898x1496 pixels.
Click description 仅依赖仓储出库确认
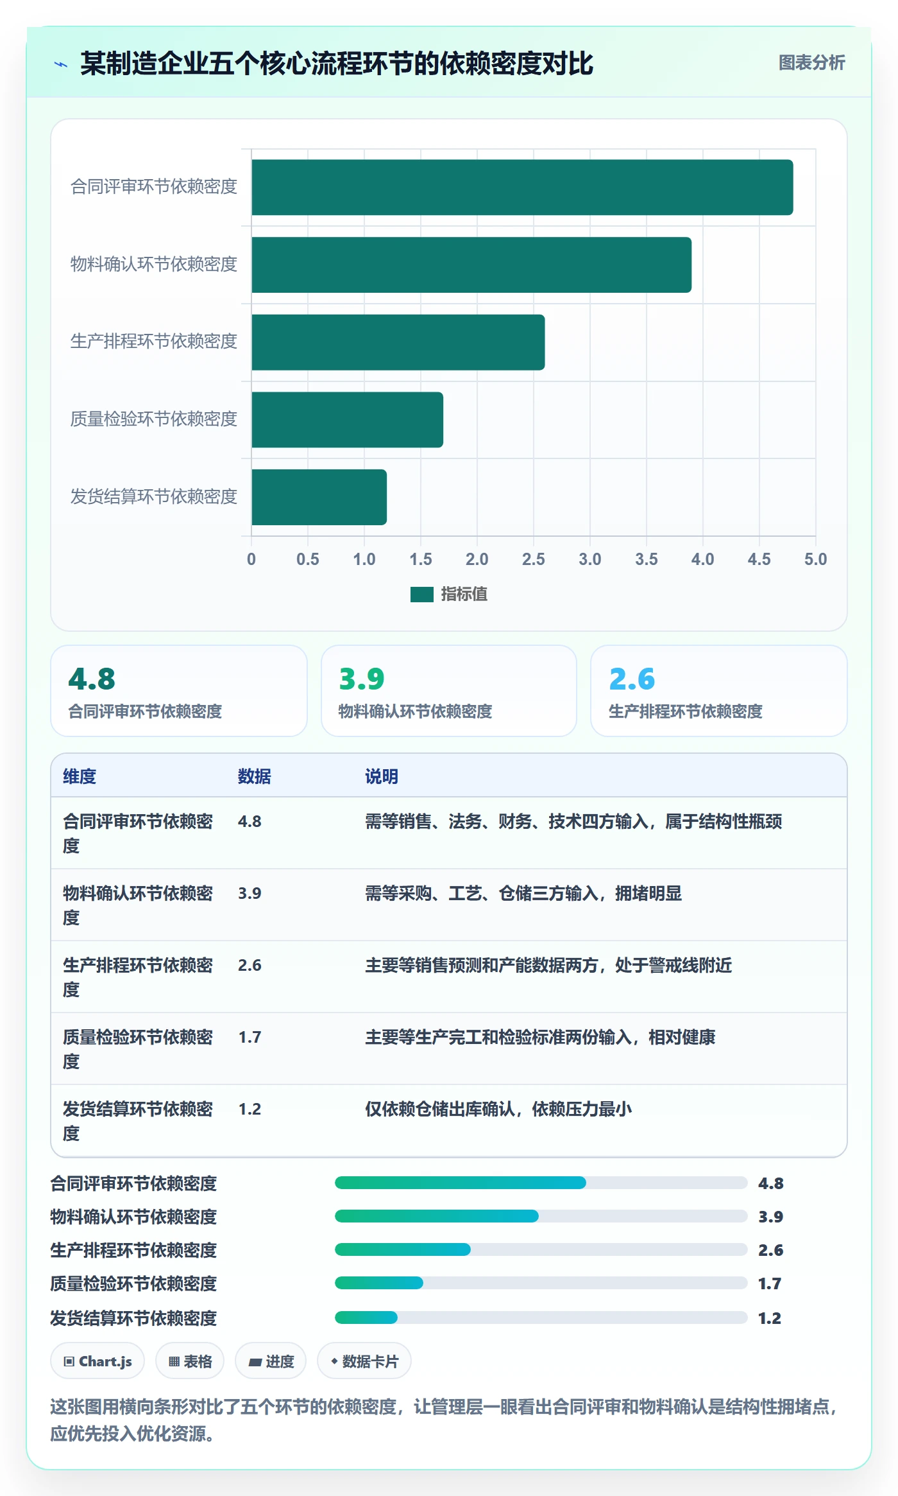(x=498, y=1109)
